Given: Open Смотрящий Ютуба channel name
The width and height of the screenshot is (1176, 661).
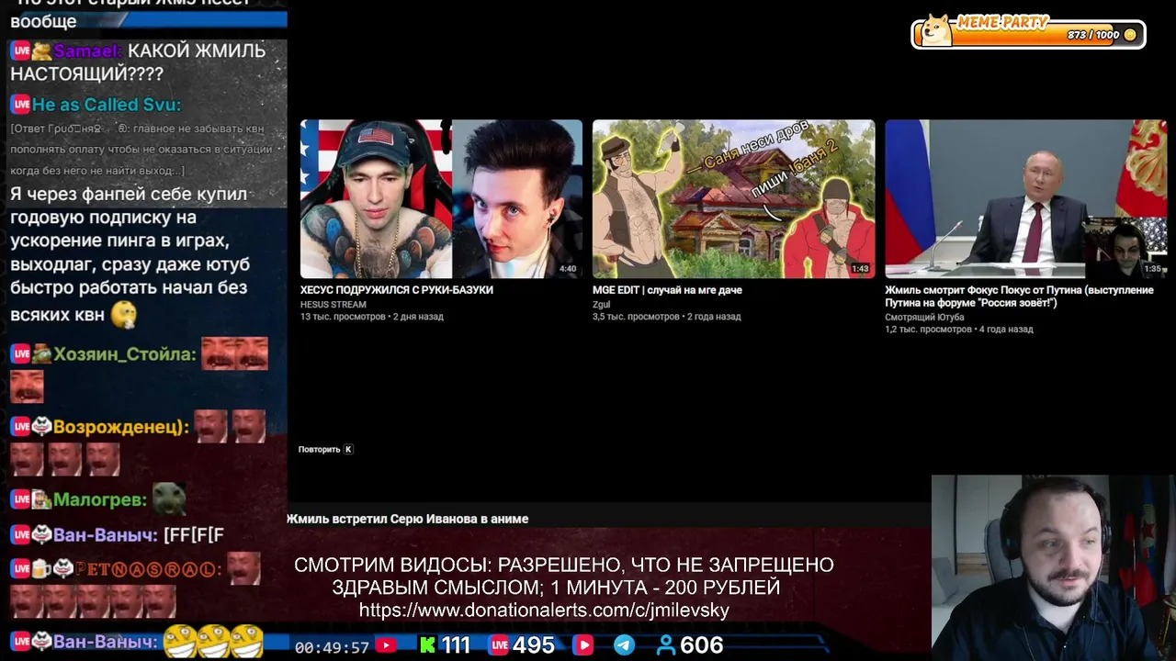Looking at the screenshot, I should coord(924,318).
